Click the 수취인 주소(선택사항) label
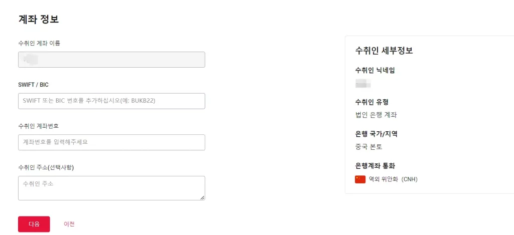 pos(46,167)
